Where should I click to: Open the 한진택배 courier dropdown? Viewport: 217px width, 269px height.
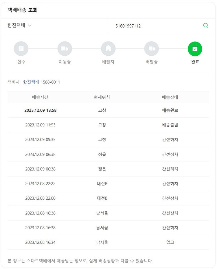[16, 26]
